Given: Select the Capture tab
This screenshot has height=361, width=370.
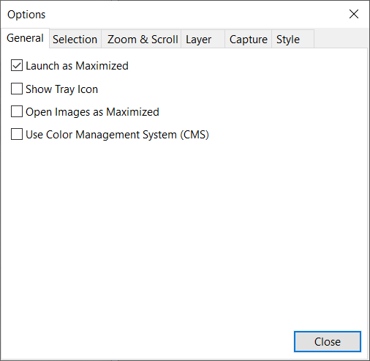Looking at the screenshot, I should (x=248, y=39).
